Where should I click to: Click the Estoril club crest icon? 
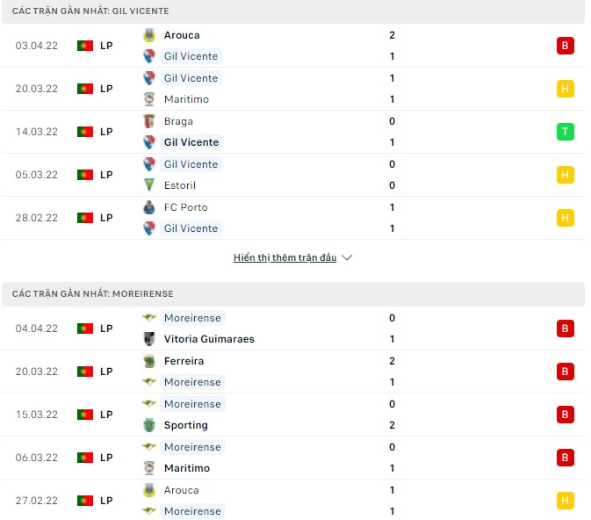click(148, 185)
